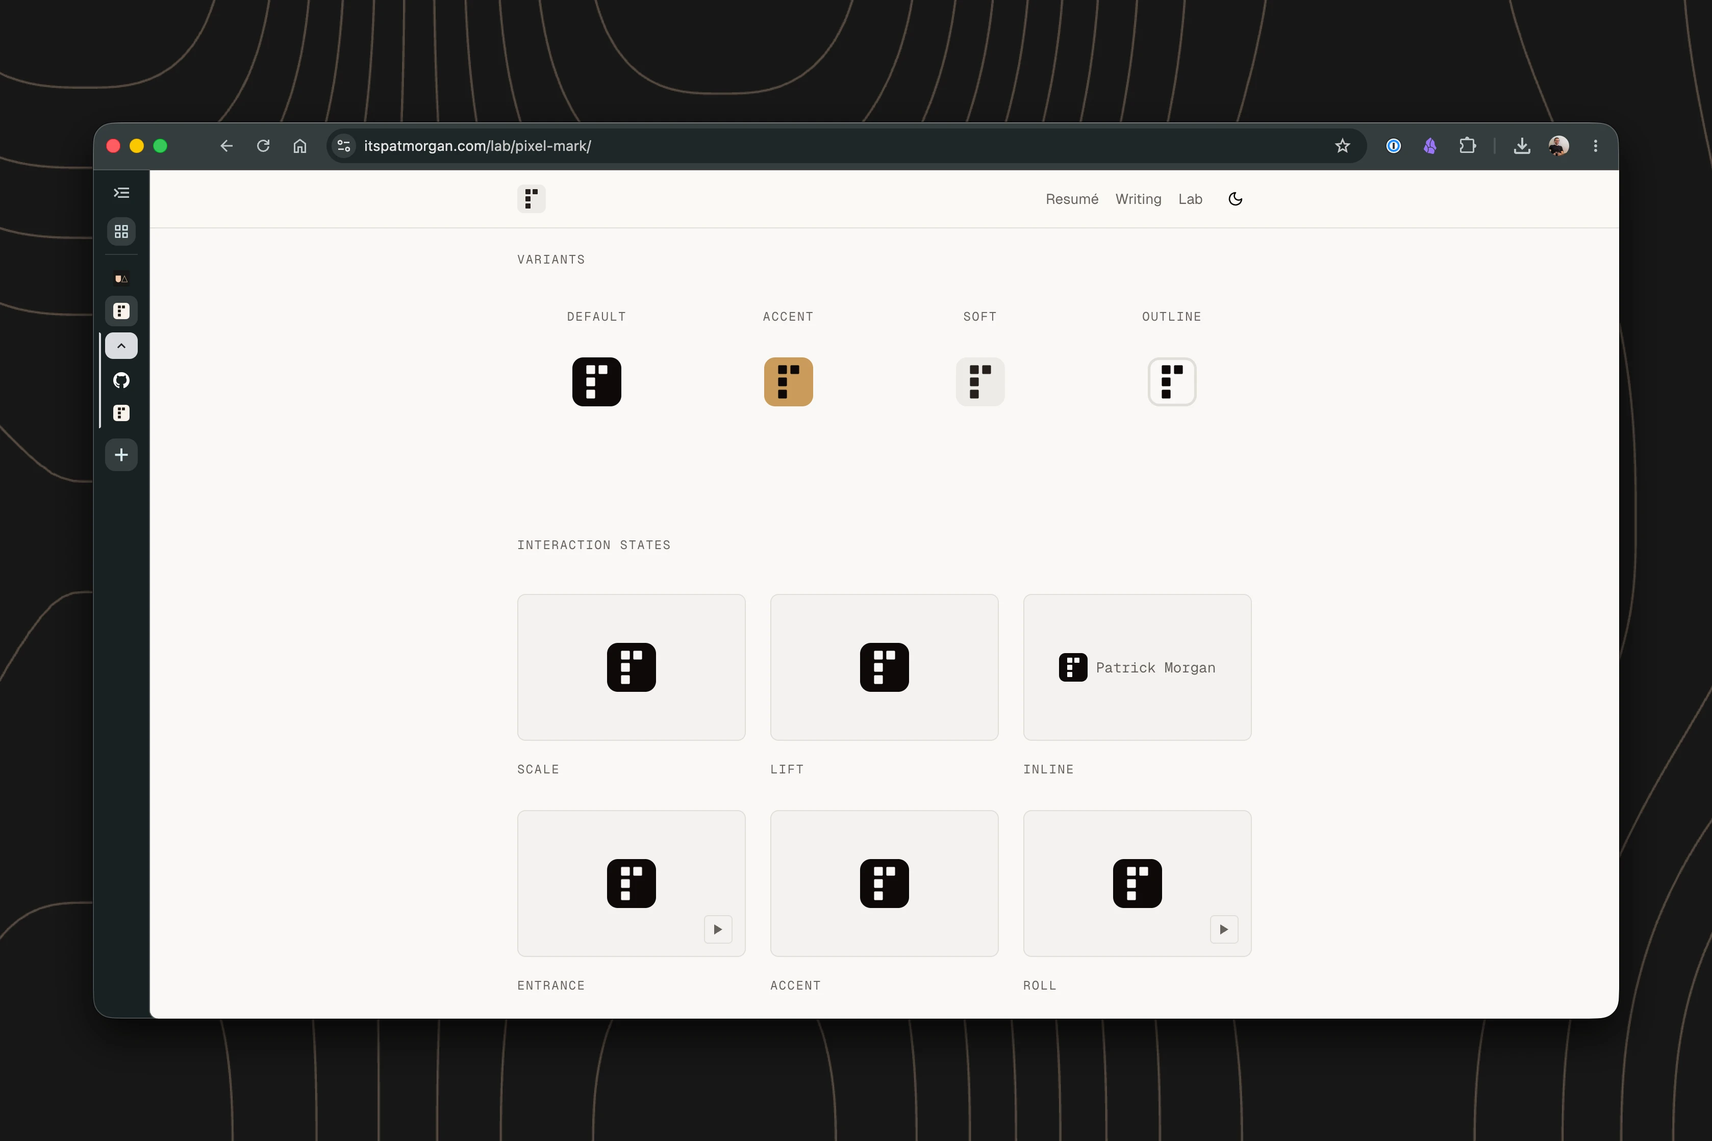Collapse the tab group chevron
The height and width of the screenshot is (1141, 1712).
pyautogui.click(x=121, y=346)
